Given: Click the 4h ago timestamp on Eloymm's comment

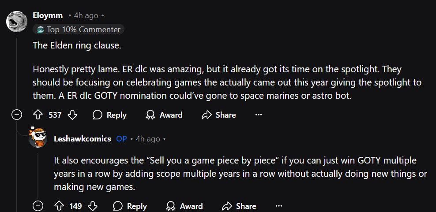Looking at the screenshot, I should (x=86, y=15).
